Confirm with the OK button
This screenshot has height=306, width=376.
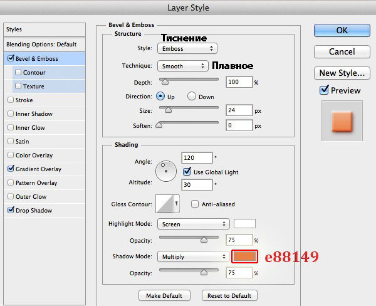click(342, 30)
